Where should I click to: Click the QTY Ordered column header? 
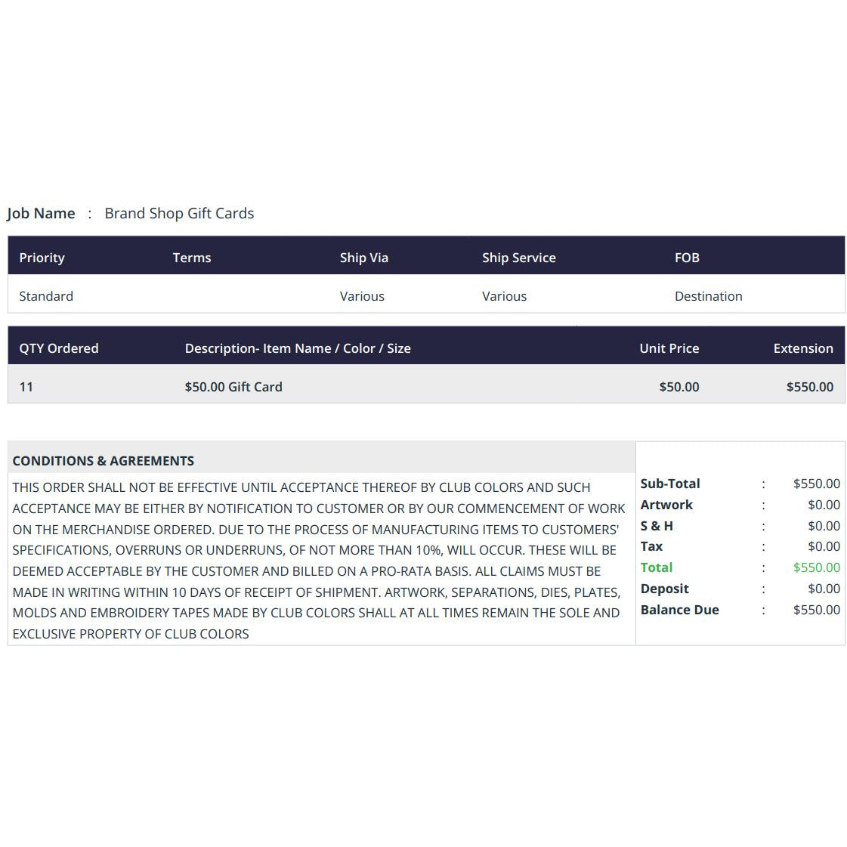click(59, 348)
